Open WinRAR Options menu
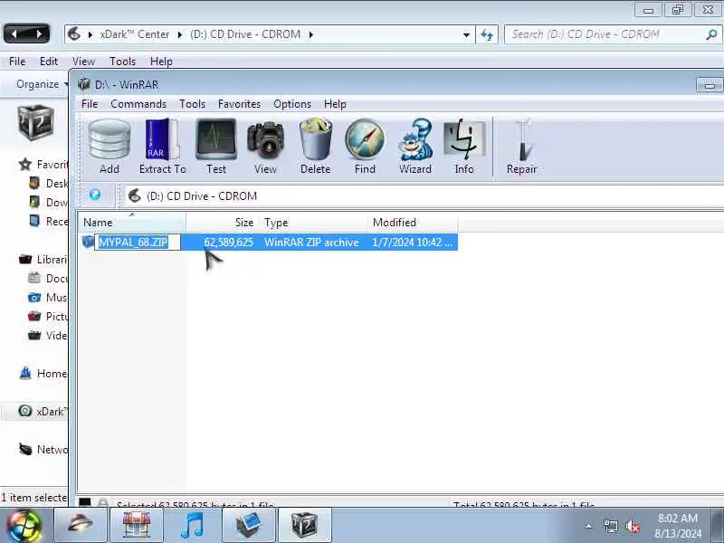Viewport: 724px width, 543px height. (292, 104)
